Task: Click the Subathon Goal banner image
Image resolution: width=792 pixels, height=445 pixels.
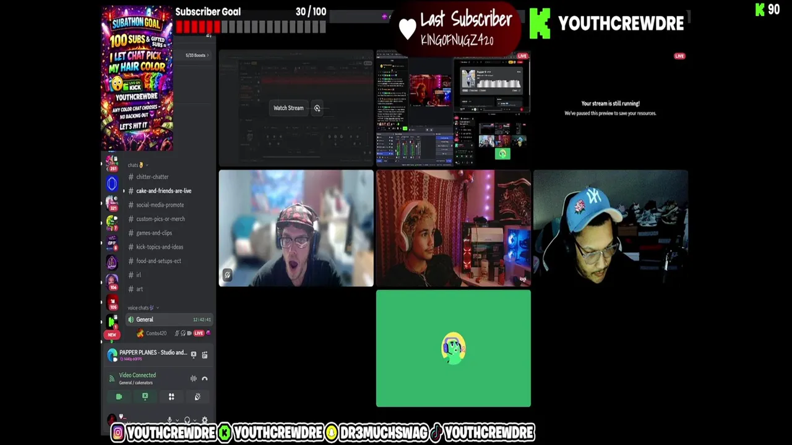Action: click(137, 78)
